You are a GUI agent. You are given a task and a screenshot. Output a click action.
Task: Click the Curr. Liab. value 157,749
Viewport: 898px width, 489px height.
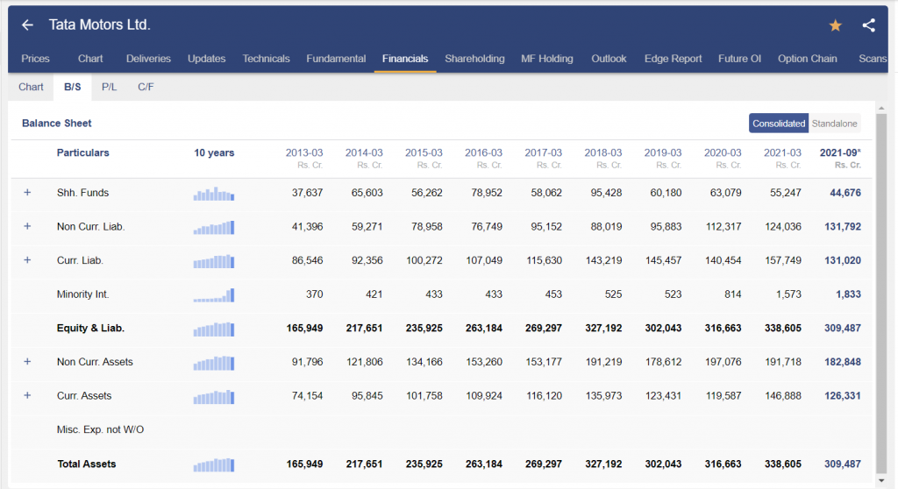click(783, 260)
